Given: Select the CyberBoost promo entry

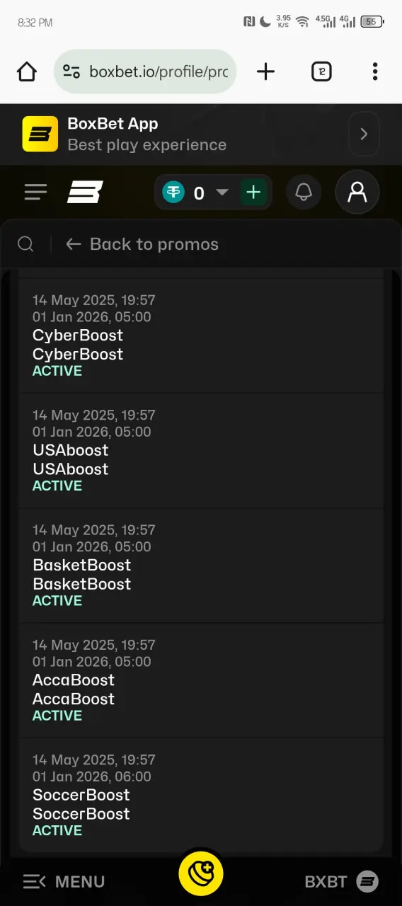Looking at the screenshot, I should (201, 336).
